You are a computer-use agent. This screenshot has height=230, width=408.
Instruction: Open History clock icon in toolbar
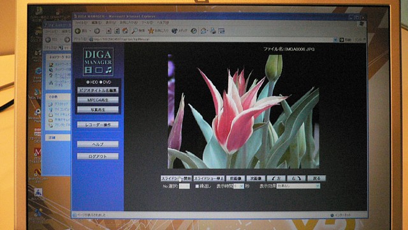pos(194,31)
